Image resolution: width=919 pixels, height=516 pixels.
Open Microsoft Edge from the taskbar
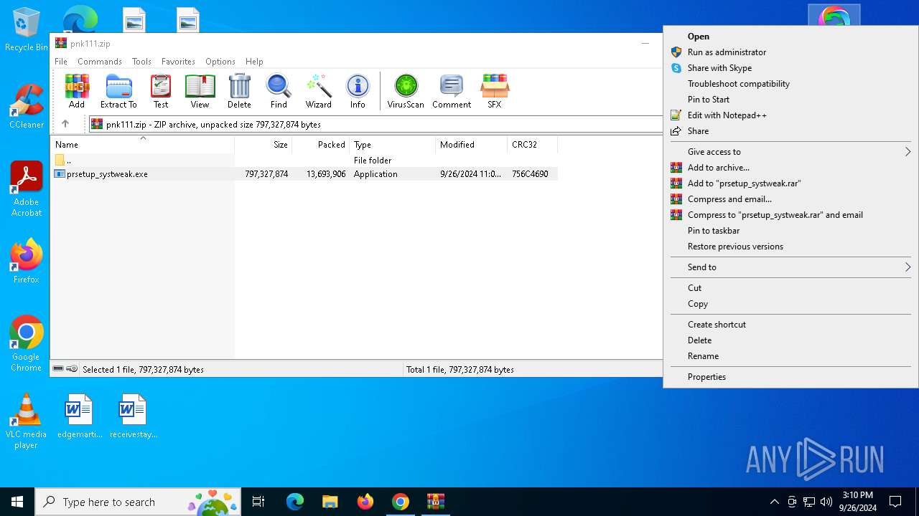pos(295,502)
